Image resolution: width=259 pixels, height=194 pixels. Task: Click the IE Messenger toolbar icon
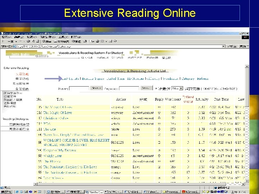[115, 41]
